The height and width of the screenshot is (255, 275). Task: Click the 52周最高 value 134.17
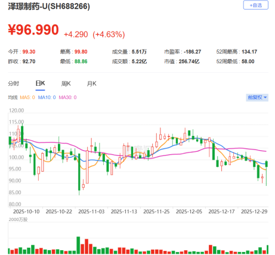point(249,52)
